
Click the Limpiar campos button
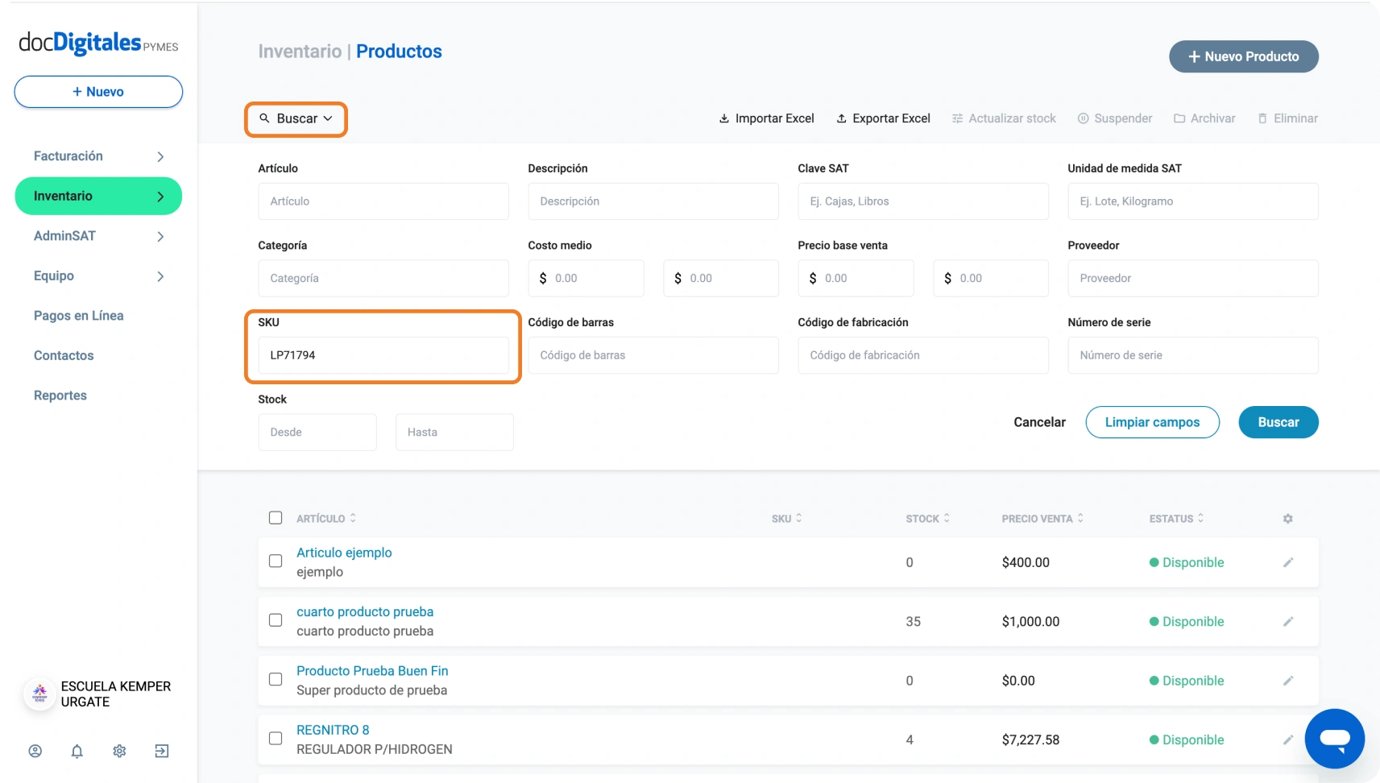point(1152,422)
